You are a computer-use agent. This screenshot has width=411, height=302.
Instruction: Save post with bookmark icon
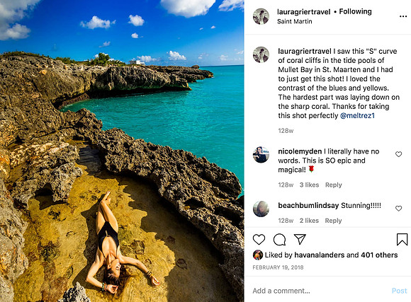[402, 240]
